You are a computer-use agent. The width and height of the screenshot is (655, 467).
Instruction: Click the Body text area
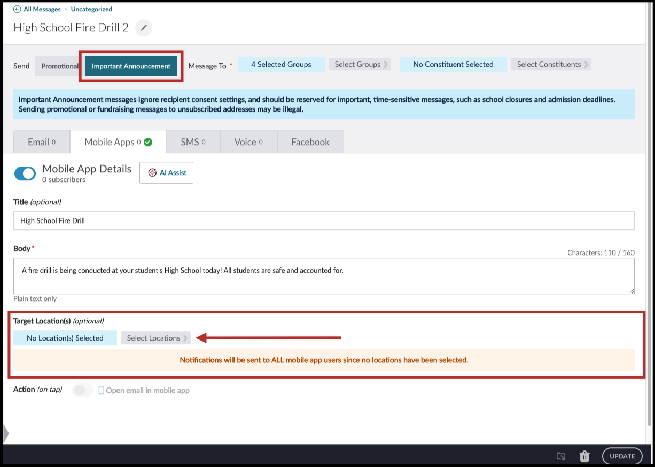tap(324, 276)
